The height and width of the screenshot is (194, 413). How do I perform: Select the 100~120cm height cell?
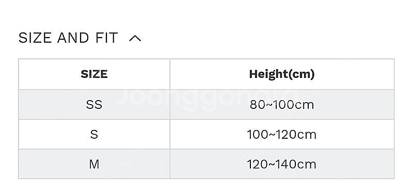click(x=282, y=134)
